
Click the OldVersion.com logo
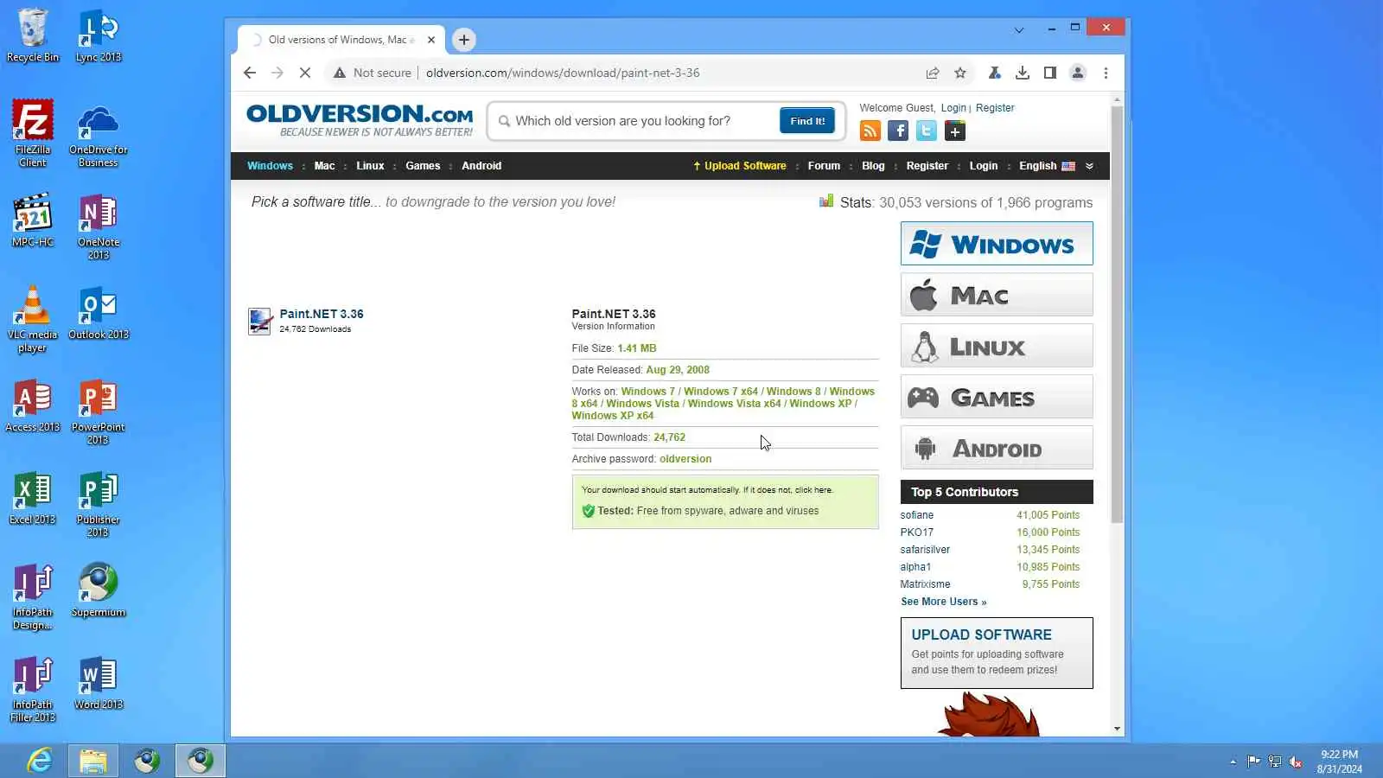[x=360, y=120]
